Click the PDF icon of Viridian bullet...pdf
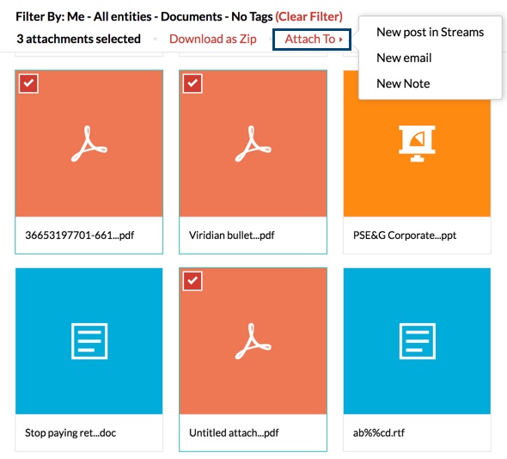The height and width of the screenshot is (459, 507). pos(253,144)
